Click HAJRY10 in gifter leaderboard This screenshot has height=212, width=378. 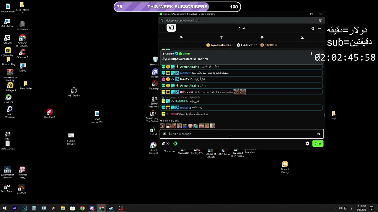(247, 45)
